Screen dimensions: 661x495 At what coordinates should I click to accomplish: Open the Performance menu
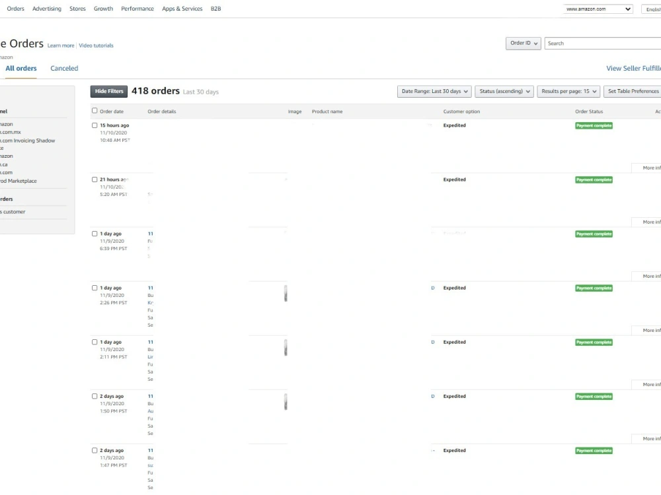click(x=137, y=9)
